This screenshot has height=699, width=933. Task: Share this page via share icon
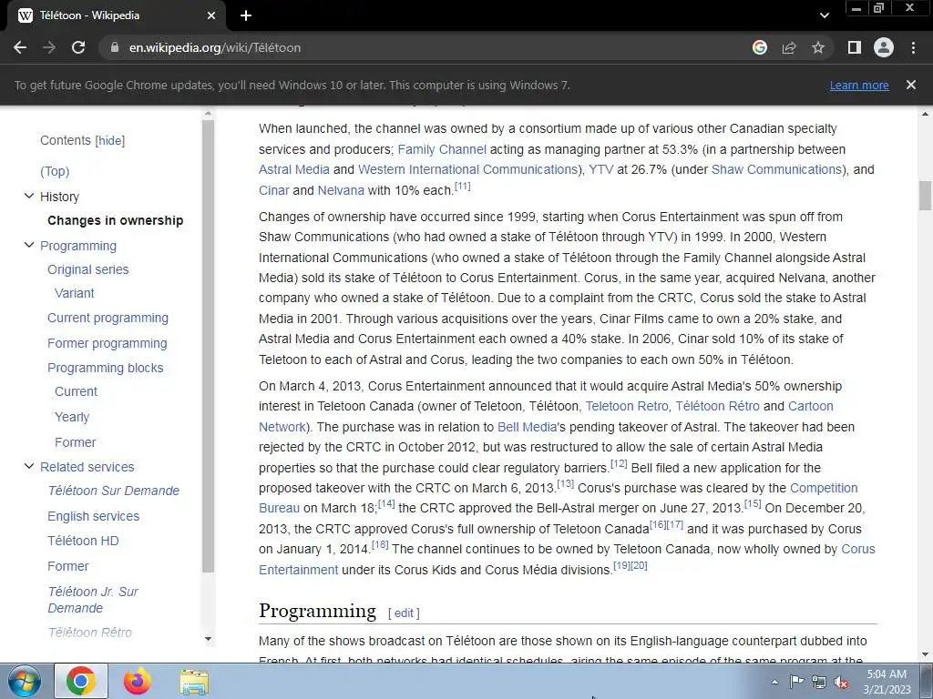[x=789, y=47]
